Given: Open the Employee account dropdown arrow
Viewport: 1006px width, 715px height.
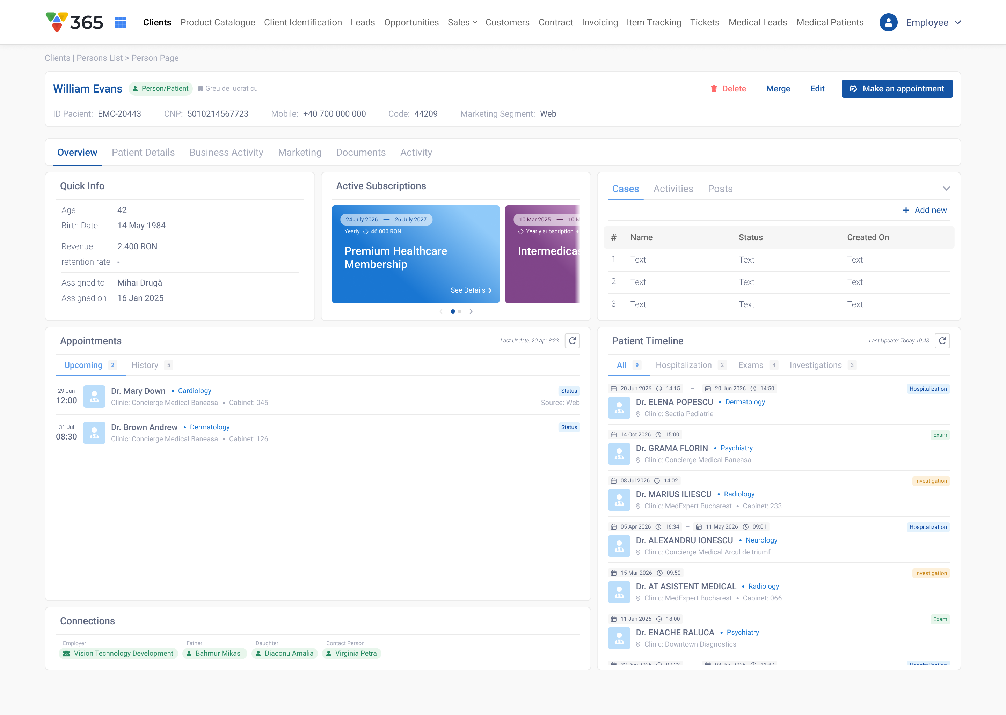Looking at the screenshot, I should click(x=957, y=22).
